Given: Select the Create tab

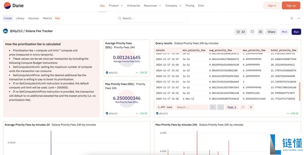Looking at the screenshot, I should 8,18.
